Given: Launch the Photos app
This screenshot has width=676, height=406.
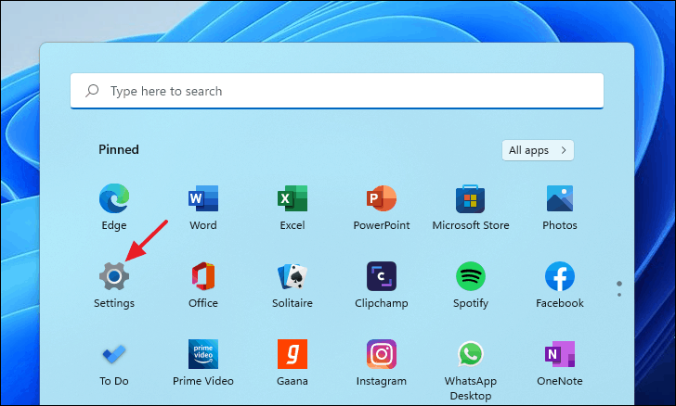Looking at the screenshot, I should (560, 198).
